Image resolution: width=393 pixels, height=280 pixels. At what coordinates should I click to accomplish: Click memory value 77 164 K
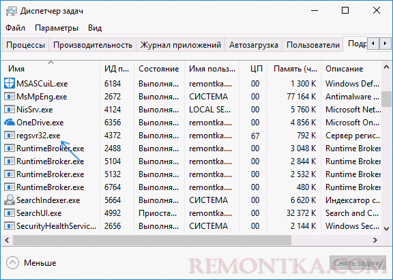(x=302, y=96)
